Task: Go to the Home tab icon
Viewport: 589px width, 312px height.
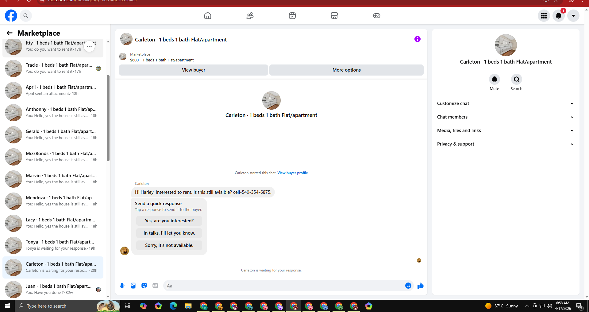Action: pos(208,16)
